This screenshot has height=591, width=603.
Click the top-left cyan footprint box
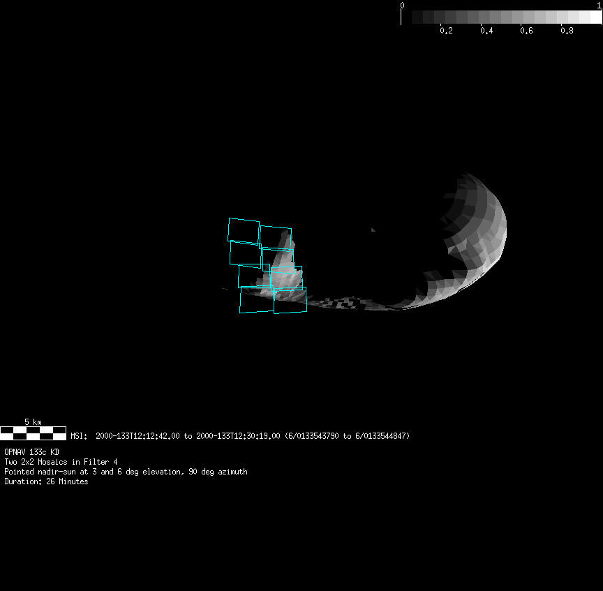244,230
